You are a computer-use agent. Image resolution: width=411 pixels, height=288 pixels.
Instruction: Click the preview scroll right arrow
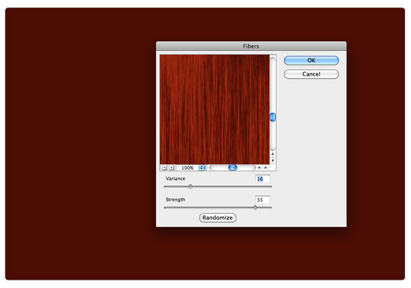coord(266,168)
